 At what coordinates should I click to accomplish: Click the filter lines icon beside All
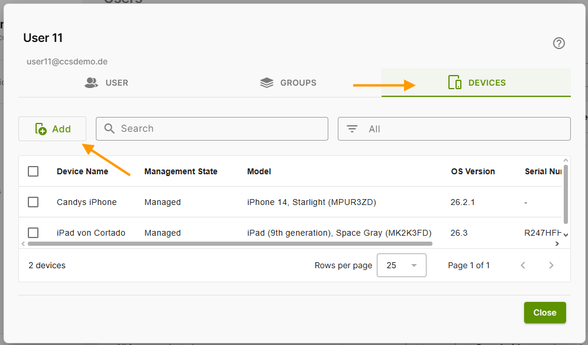[352, 129]
